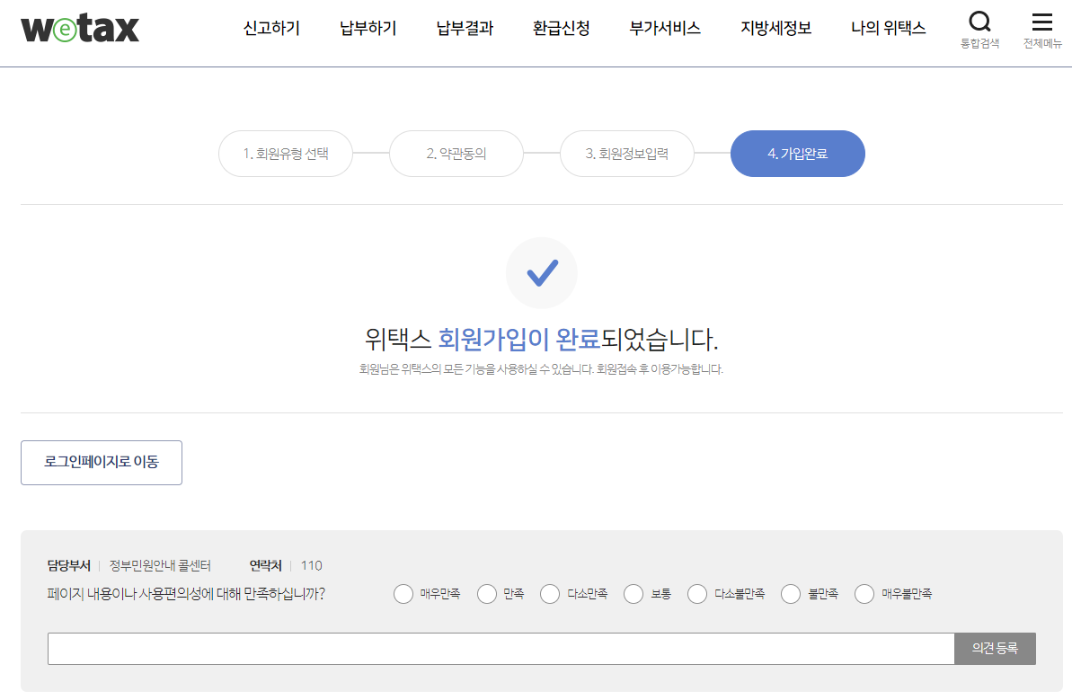The width and height of the screenshot is (1072, 700).
Task: Click the blue checkmark completion icon
Action: click(x=542, y=273)
